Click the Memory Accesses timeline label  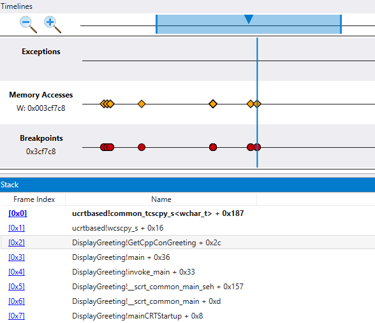[x=41, y=95]
